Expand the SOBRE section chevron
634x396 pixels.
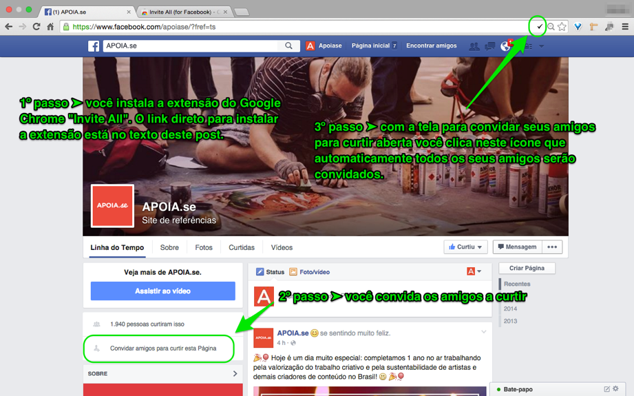235,374
